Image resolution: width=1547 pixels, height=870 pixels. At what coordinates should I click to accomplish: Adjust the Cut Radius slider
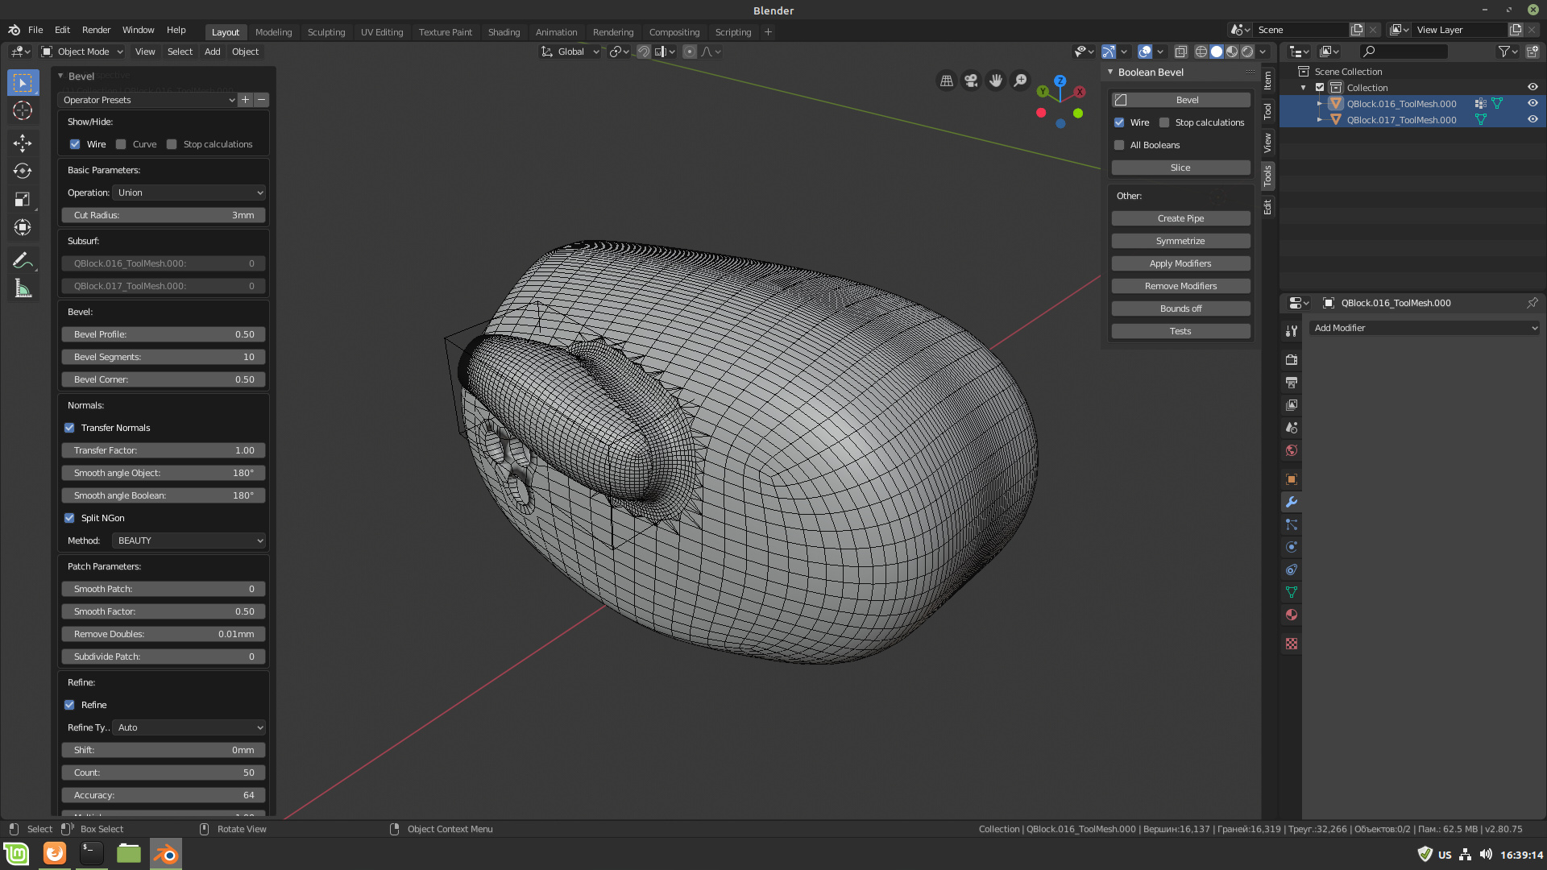164,215
